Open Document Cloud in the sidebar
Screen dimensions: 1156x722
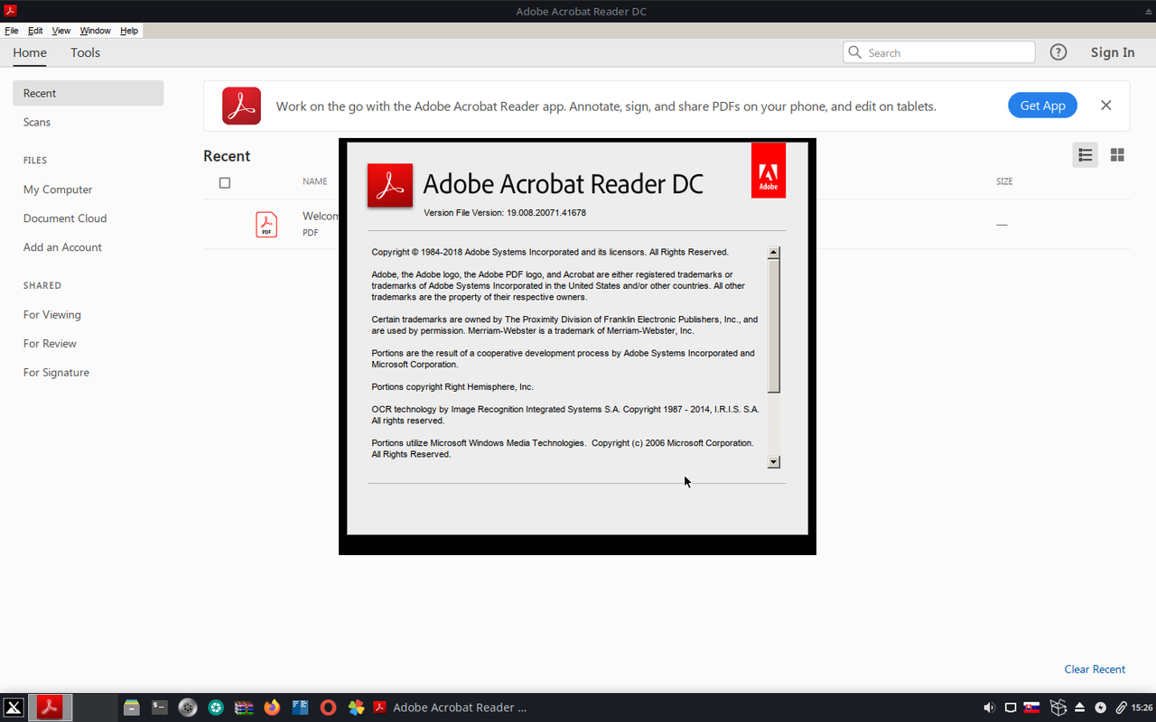(x=65, y=218)
